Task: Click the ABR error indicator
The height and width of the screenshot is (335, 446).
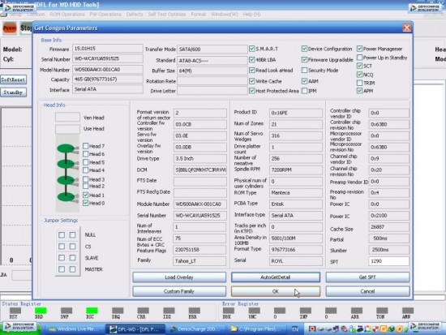Action: point(357,311)
